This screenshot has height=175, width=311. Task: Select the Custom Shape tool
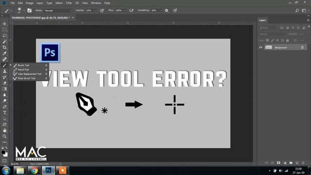point(4,124)
